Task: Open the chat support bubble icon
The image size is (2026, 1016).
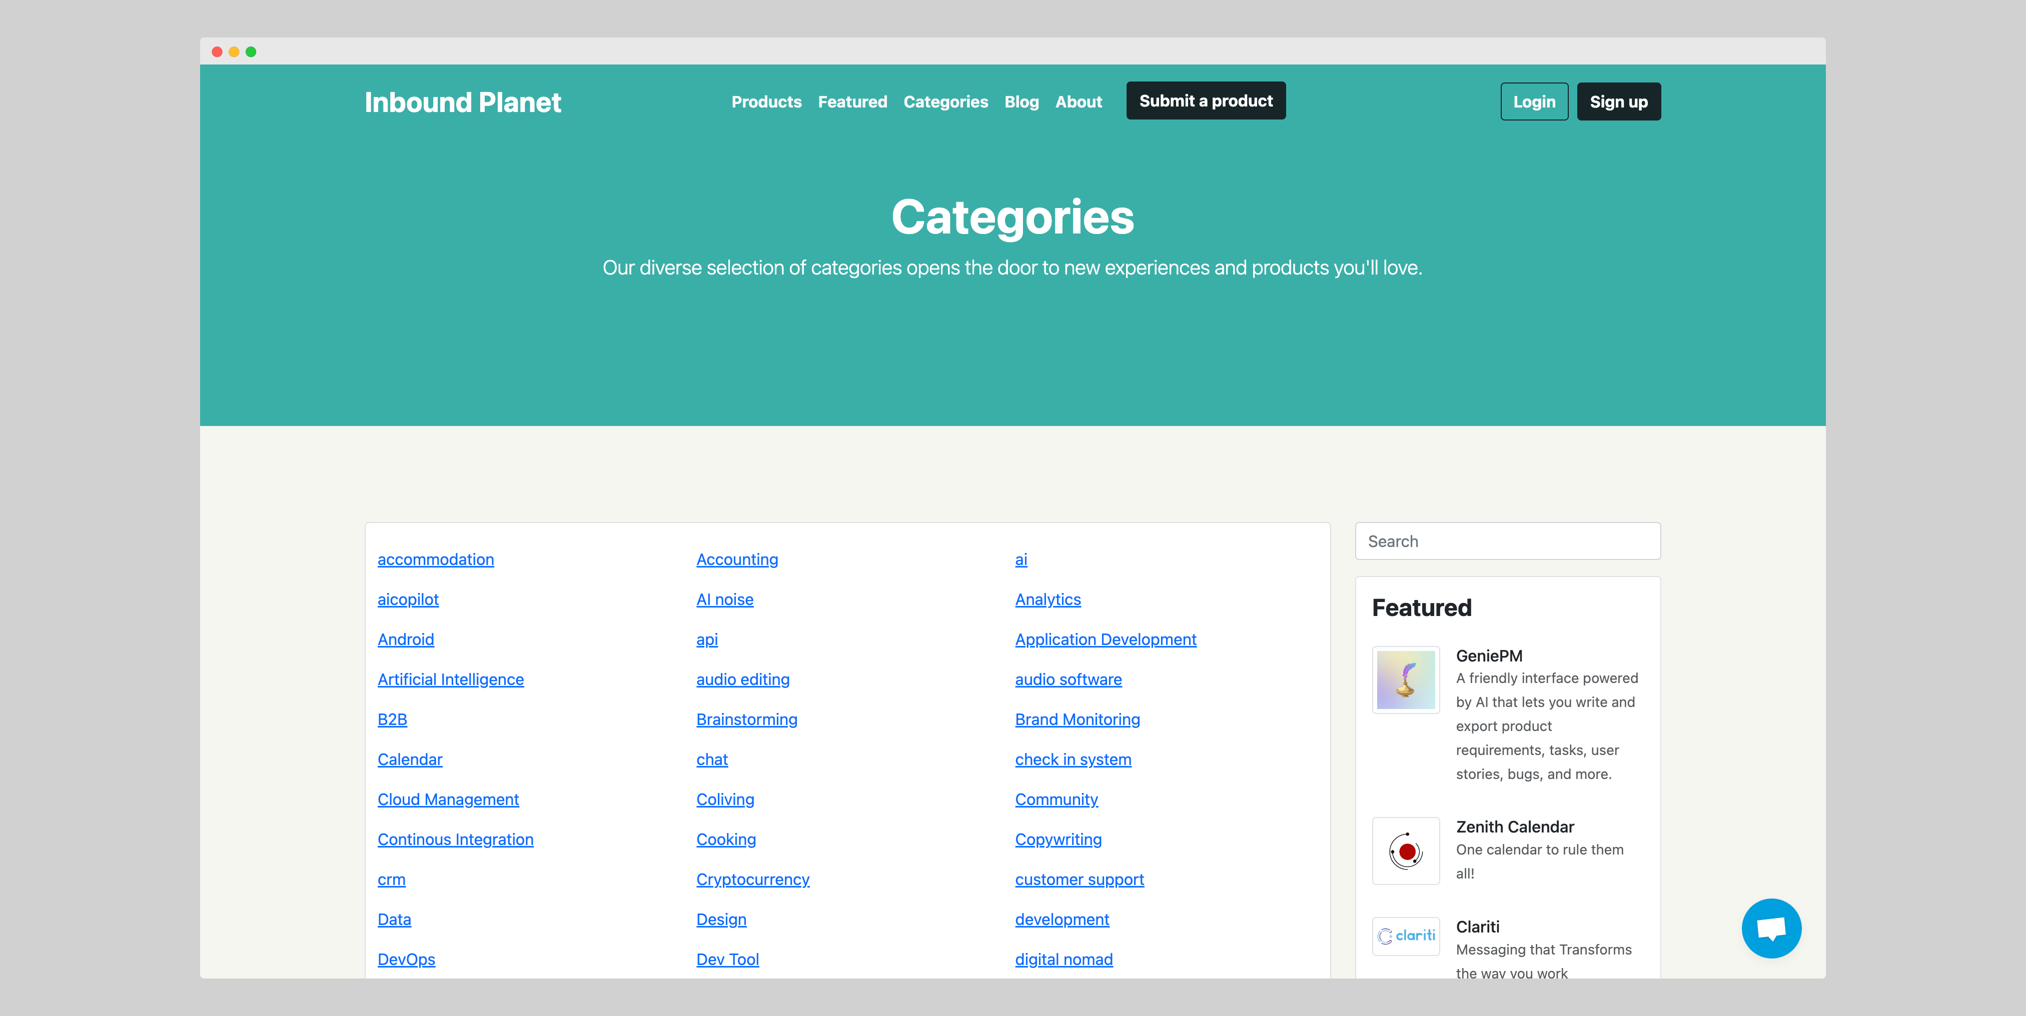Action: (x=1770, y=928)
